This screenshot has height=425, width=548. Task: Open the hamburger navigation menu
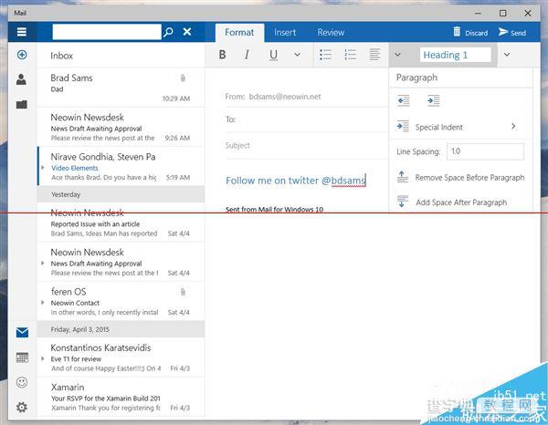point(22,32)
